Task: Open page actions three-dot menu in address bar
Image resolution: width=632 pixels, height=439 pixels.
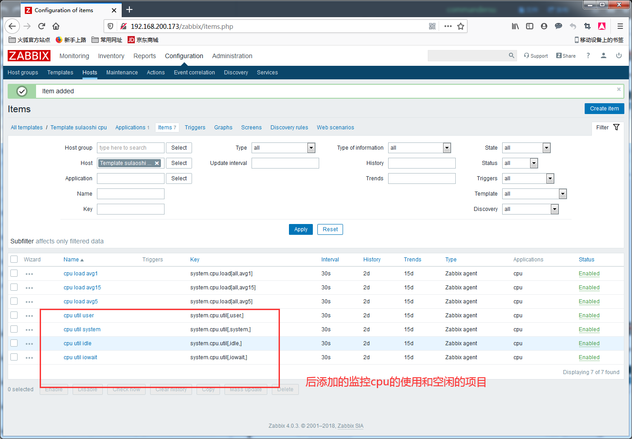Action: click(448, 26)
